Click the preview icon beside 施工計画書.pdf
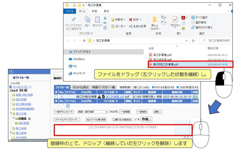Screen dimensions: 237x149 click(103, 97)
